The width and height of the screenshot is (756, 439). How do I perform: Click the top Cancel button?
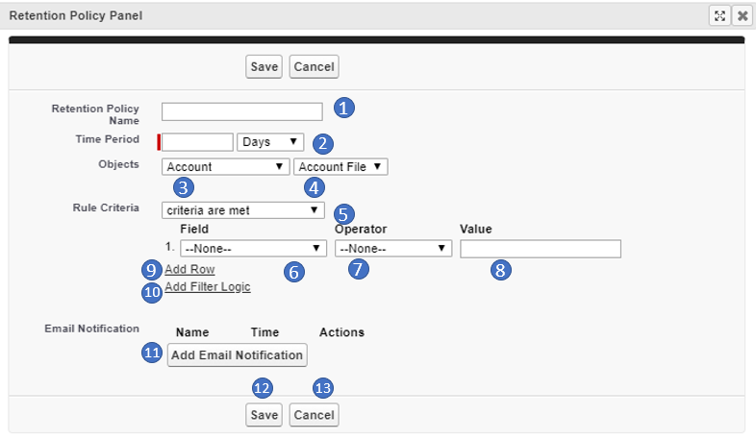(x=314, y=66)
